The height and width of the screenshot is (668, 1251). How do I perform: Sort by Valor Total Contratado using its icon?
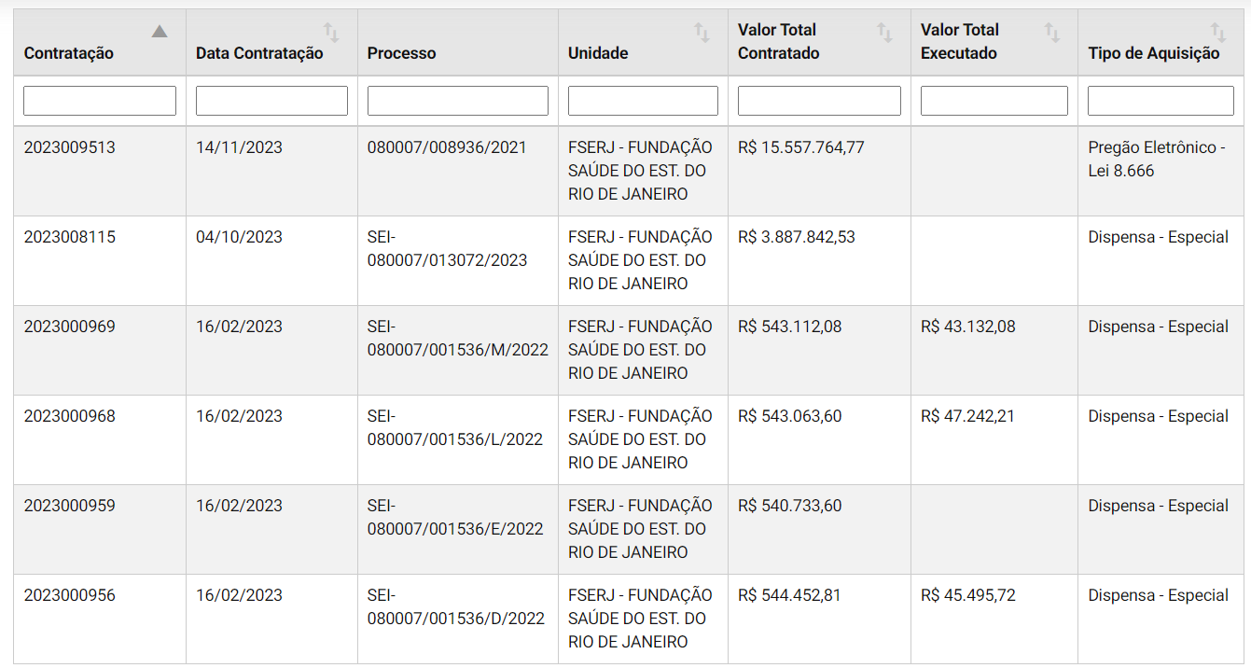click(885, 33)
